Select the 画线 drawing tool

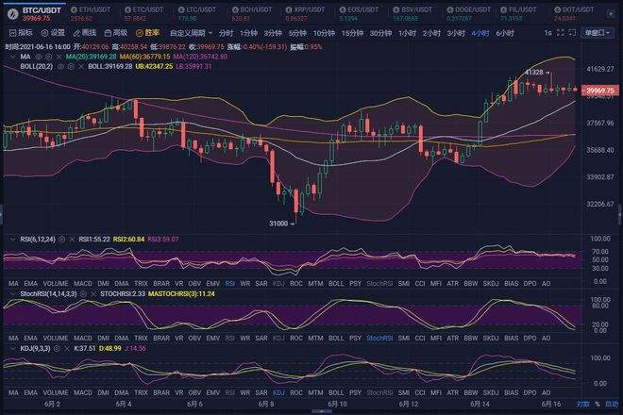coord(85,33)
